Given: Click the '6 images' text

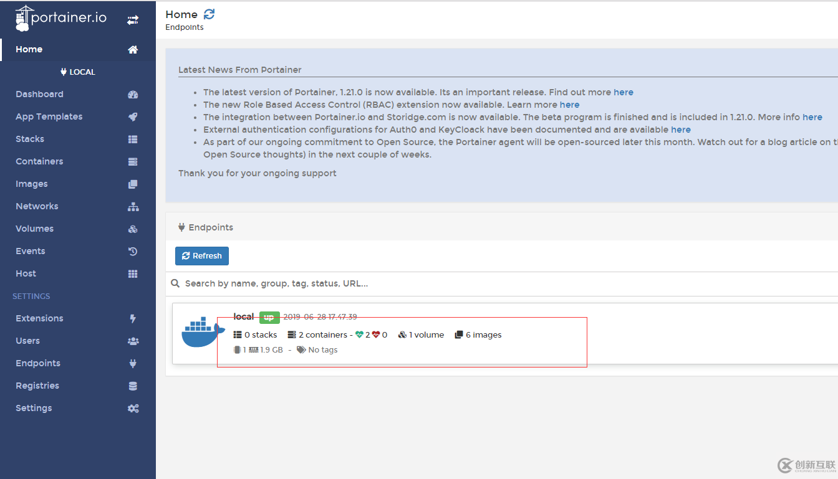Looking at the screenshot, I should (x=484, y=335).
